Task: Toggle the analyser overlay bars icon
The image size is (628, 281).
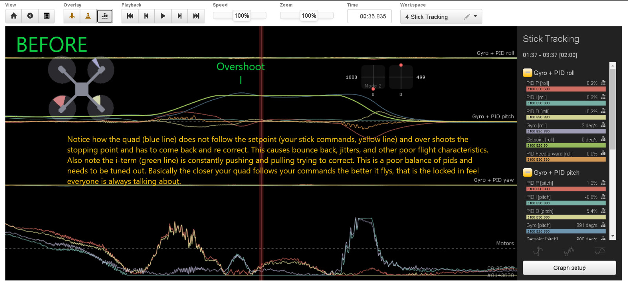Action: click(105, 16)
